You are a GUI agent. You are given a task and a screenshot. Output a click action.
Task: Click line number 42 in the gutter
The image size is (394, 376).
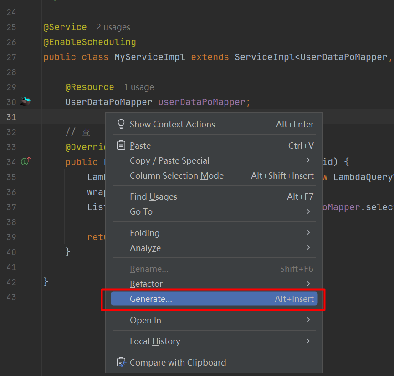(11, 282)
